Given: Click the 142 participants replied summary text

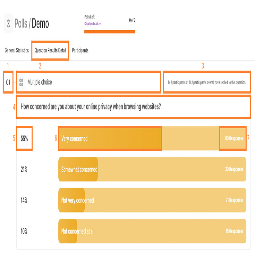Looking at the screenshot, I should tap(207, 82).
